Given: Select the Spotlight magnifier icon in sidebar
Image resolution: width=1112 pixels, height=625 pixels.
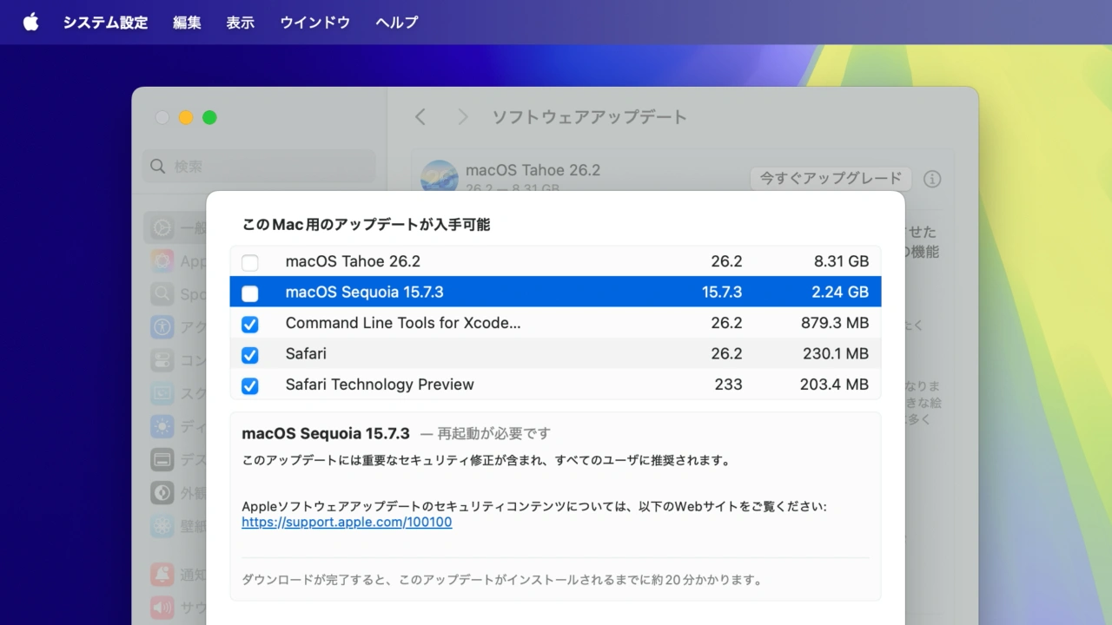Looking at the screenshot, I should pos(162,293).
